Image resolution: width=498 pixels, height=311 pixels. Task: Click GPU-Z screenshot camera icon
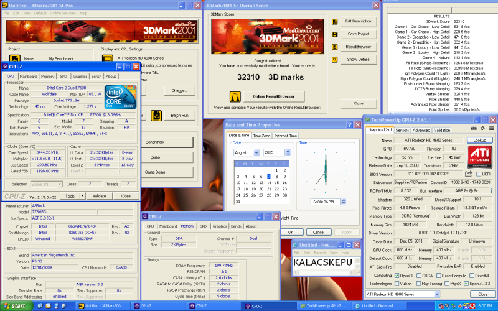tap(474, 129)
